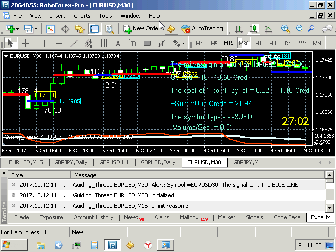
Task: Set timeframe to M15
Action: 228,43
